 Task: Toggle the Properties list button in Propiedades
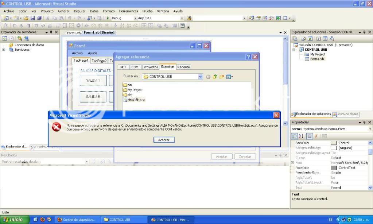pyautogui.click(x=309, y=136)
